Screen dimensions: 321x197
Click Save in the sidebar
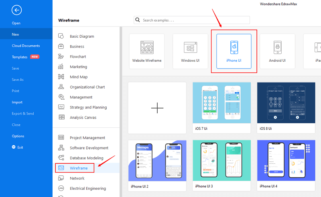click(x=15, y=68)
